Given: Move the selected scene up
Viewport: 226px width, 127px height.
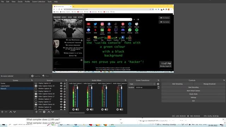Looking at the screenshot, I should click(x=11, y=112).
